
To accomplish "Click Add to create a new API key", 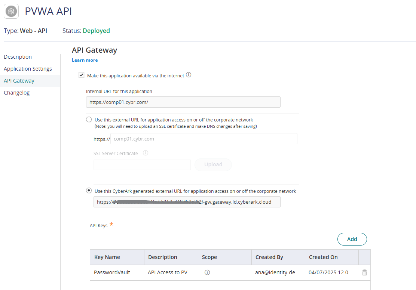I will [352, 239].
